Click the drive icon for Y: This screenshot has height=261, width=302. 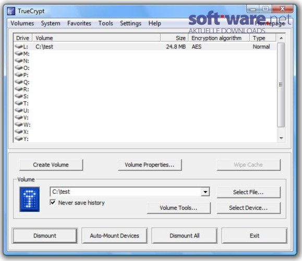click(19, 139)
